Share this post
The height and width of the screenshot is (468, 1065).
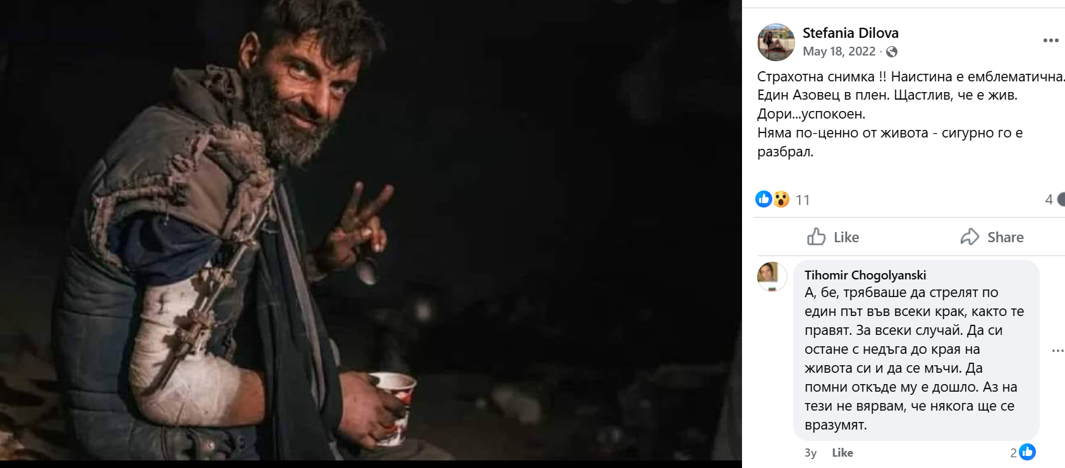tap(992, 237)
